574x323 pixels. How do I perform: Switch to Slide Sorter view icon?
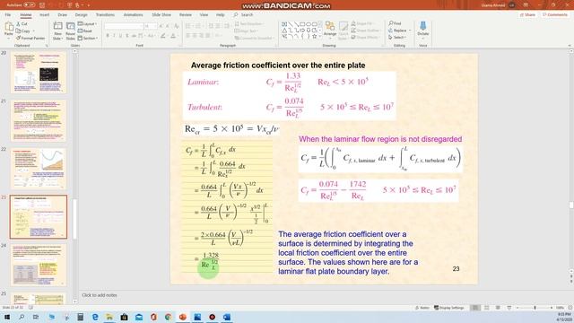click(x=486, y=308)
